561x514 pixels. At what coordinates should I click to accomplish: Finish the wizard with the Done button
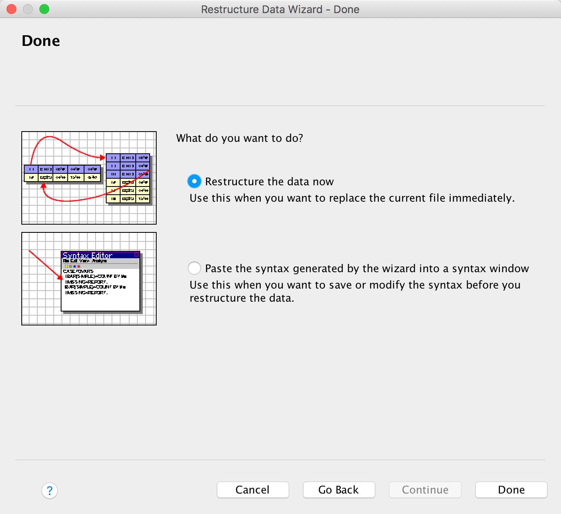click(511, 490)
